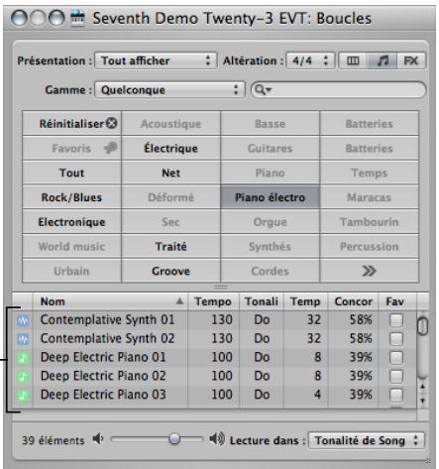
Task: Click the scrollbar down arrow
Action: [422, 401]
